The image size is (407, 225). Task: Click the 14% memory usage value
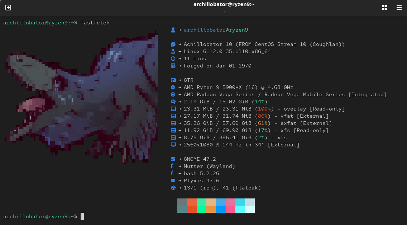click(x=259, y=102)
